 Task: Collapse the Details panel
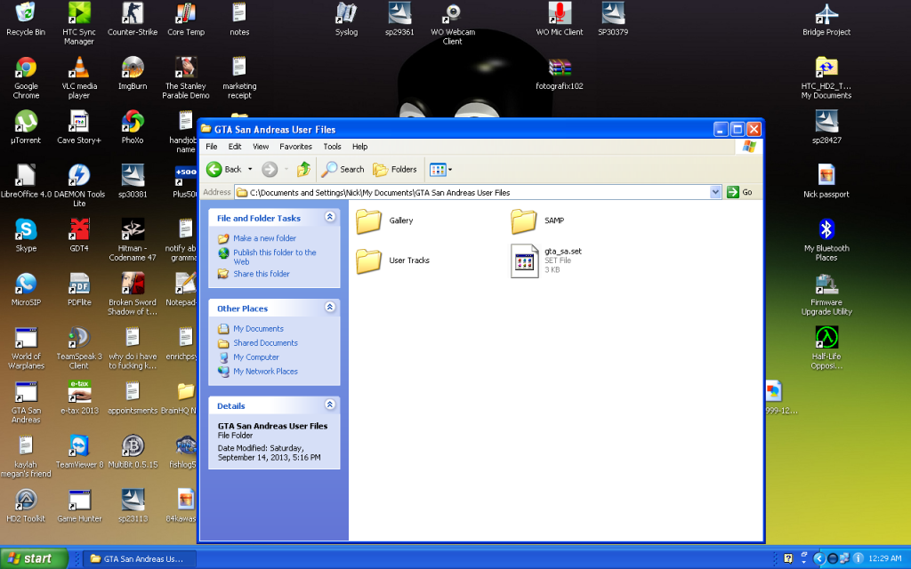330,405
